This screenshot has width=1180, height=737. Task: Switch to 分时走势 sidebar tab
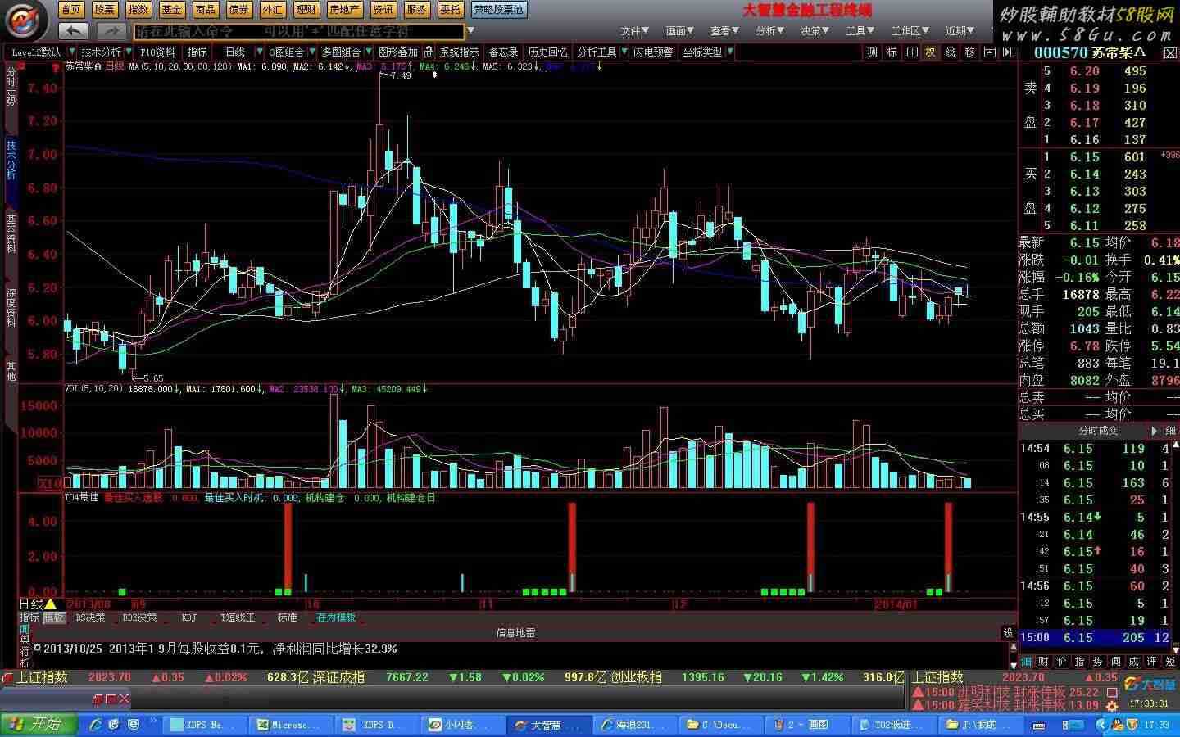tap(11, 86)
